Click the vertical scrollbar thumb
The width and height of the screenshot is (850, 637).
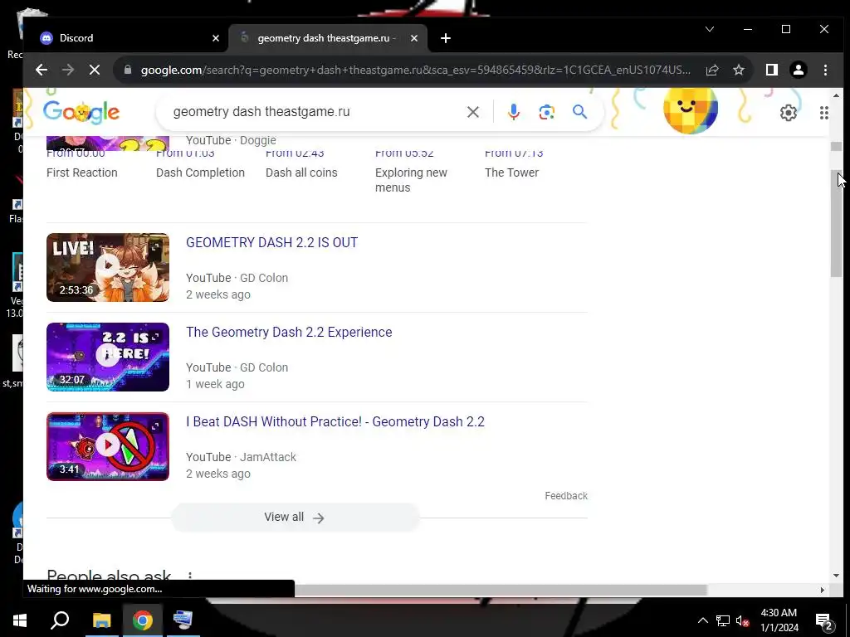[x=836, y=224]
